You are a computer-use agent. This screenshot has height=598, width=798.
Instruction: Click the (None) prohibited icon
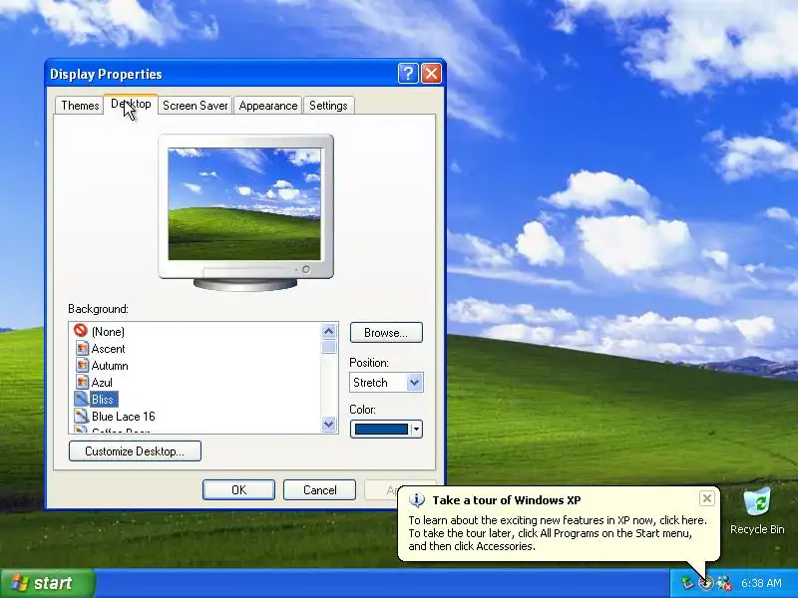(81, 331)
